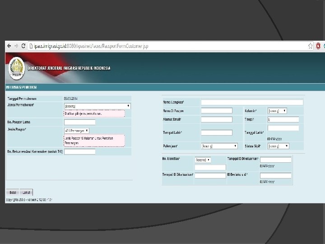Click the Tempat ID Dikeluarkan field
This screenshot has height=244, width=325.
click(210, 175)
